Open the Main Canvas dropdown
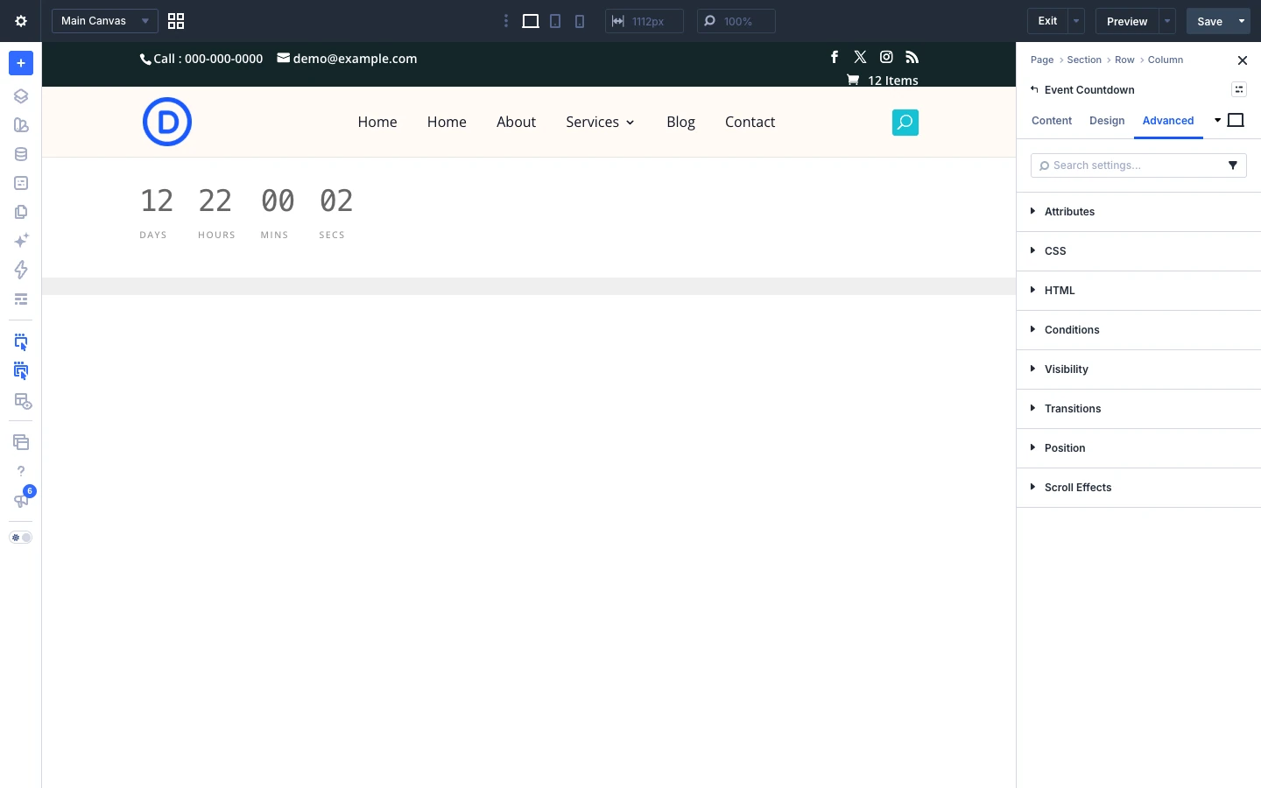The width and height of the screenshot is (1261, 788). click(x=105, y=21)
